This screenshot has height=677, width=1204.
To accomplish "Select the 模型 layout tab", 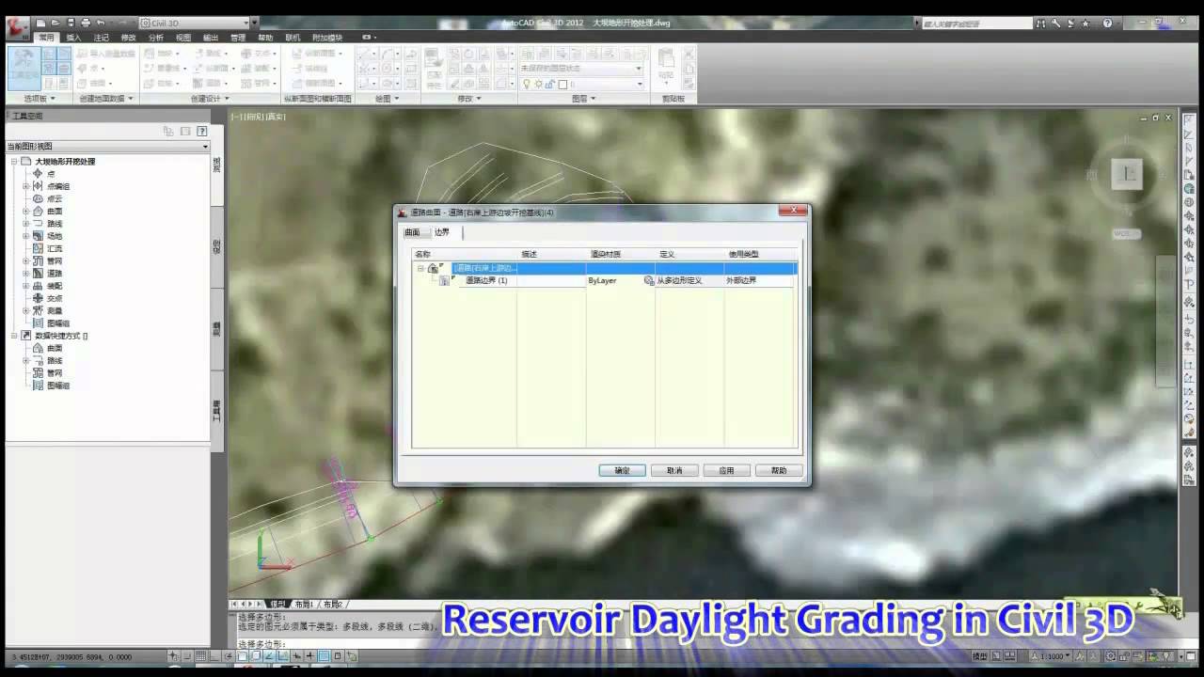I will tap(277, 604).
